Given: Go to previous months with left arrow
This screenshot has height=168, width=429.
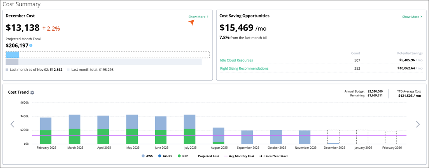Looking at the screenshot, I should tap(12, 124).
